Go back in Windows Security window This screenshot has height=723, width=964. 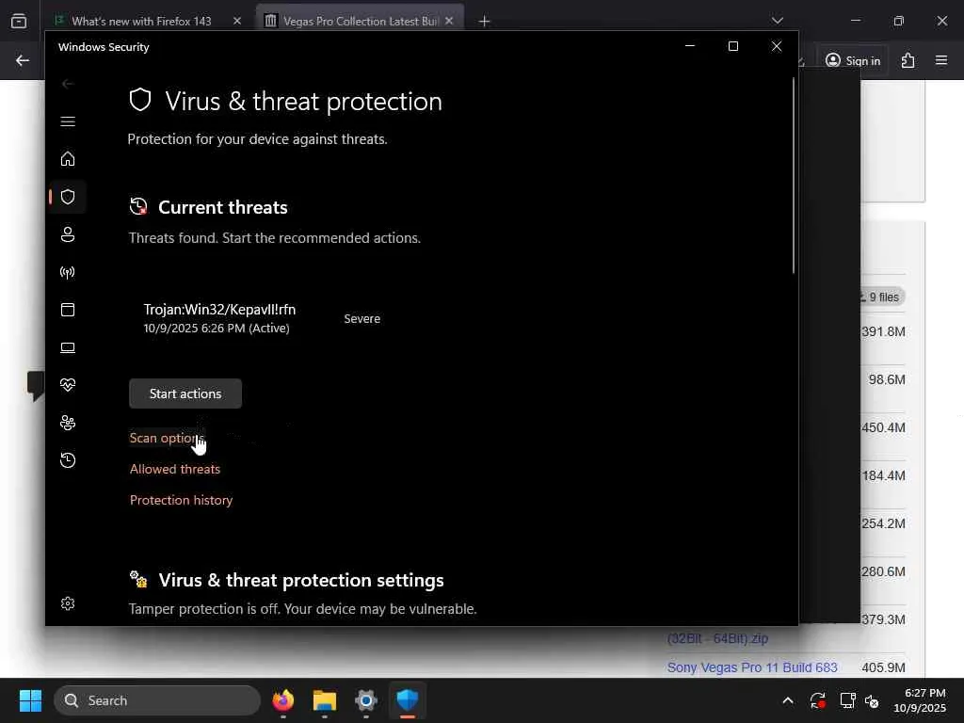coord(68,84)
